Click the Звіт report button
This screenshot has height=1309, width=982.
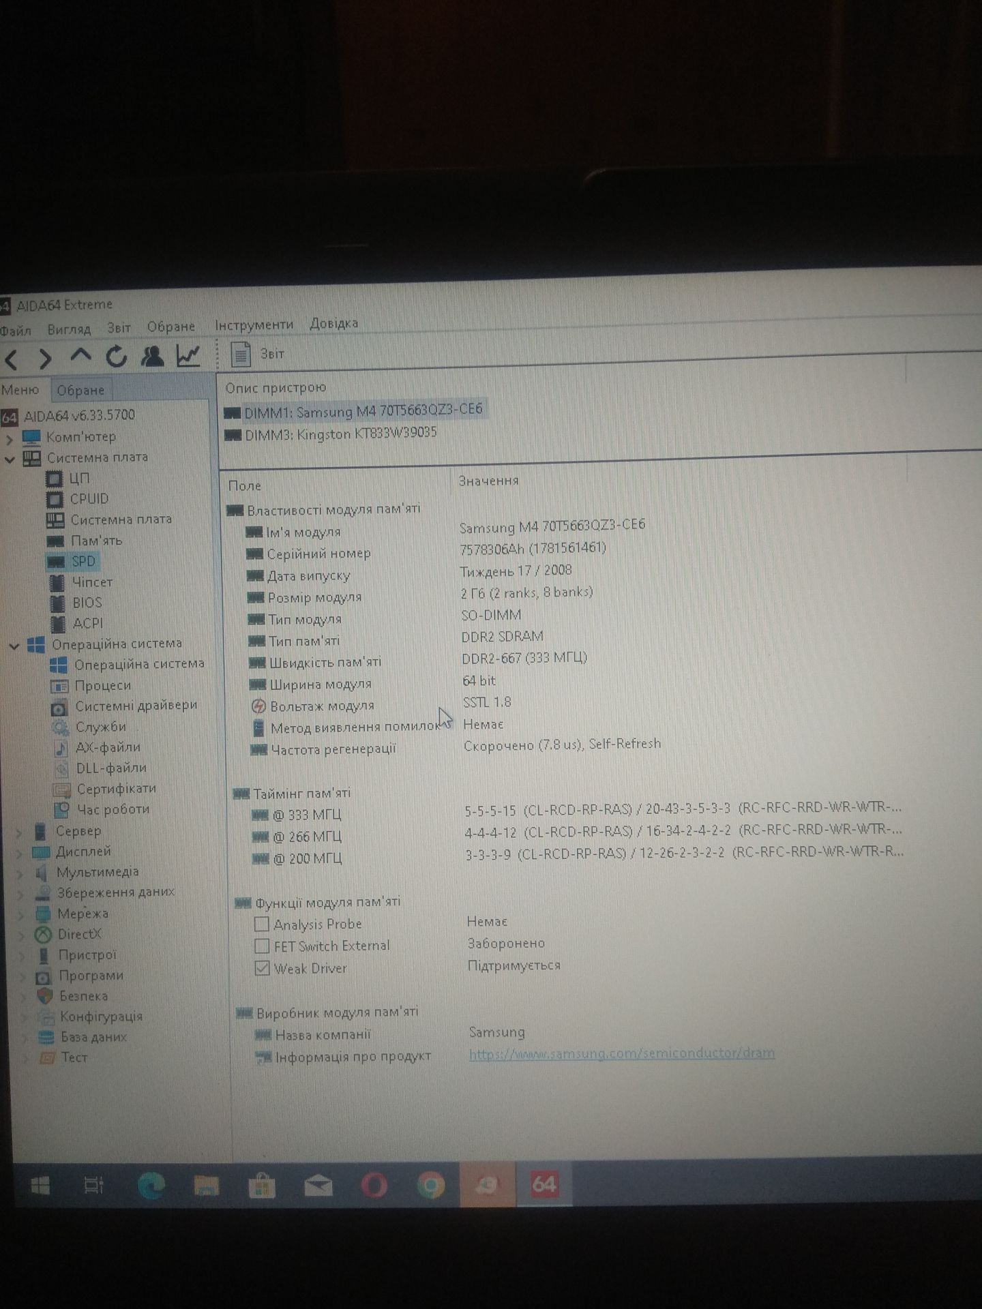tap(258, 354)
